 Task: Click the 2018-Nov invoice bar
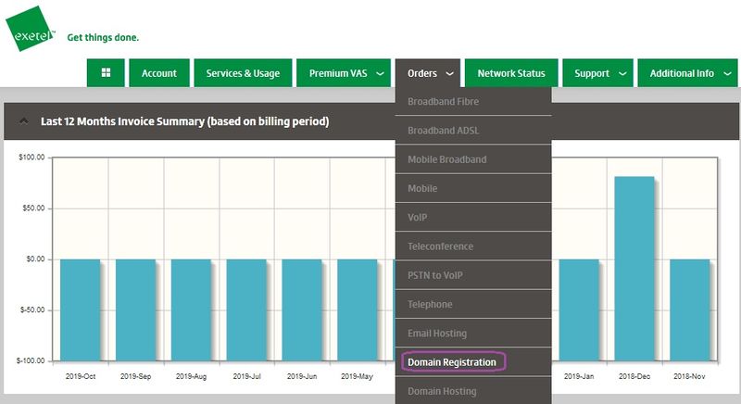[x=690, y=310]
